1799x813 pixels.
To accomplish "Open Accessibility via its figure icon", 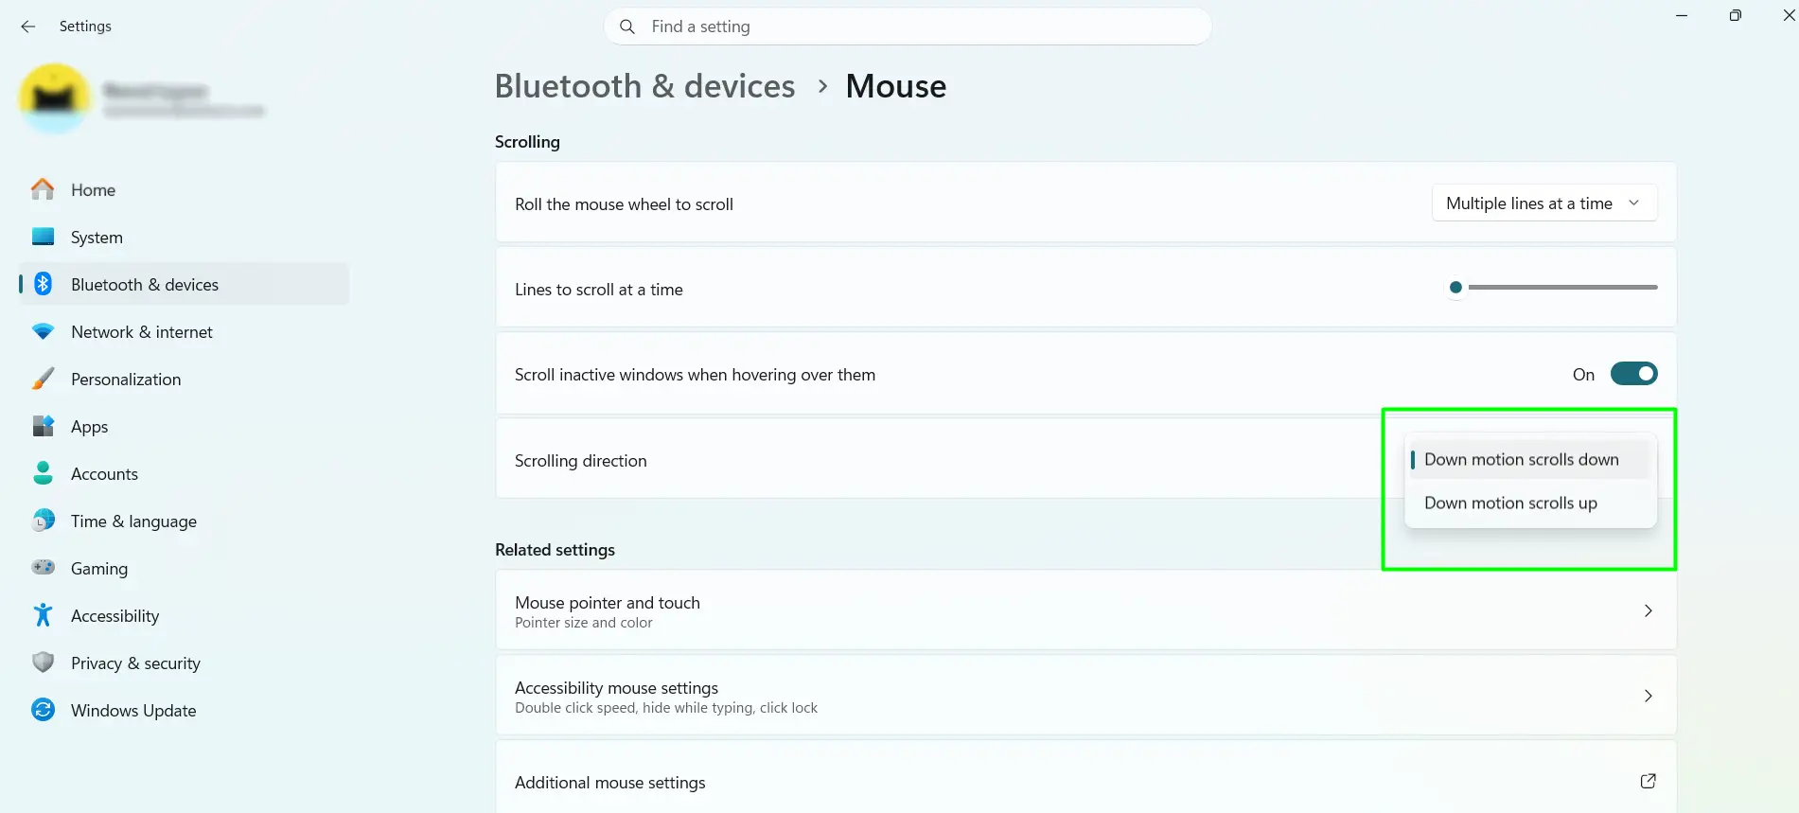I will click(x=43, y=615).
